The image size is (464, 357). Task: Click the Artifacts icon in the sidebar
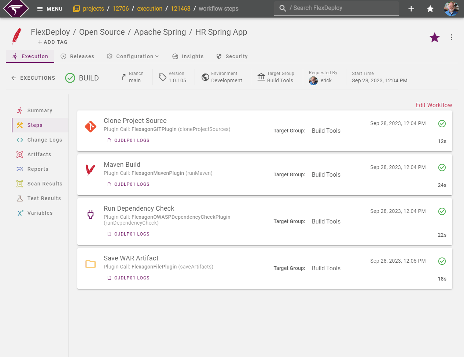(20, 154)
